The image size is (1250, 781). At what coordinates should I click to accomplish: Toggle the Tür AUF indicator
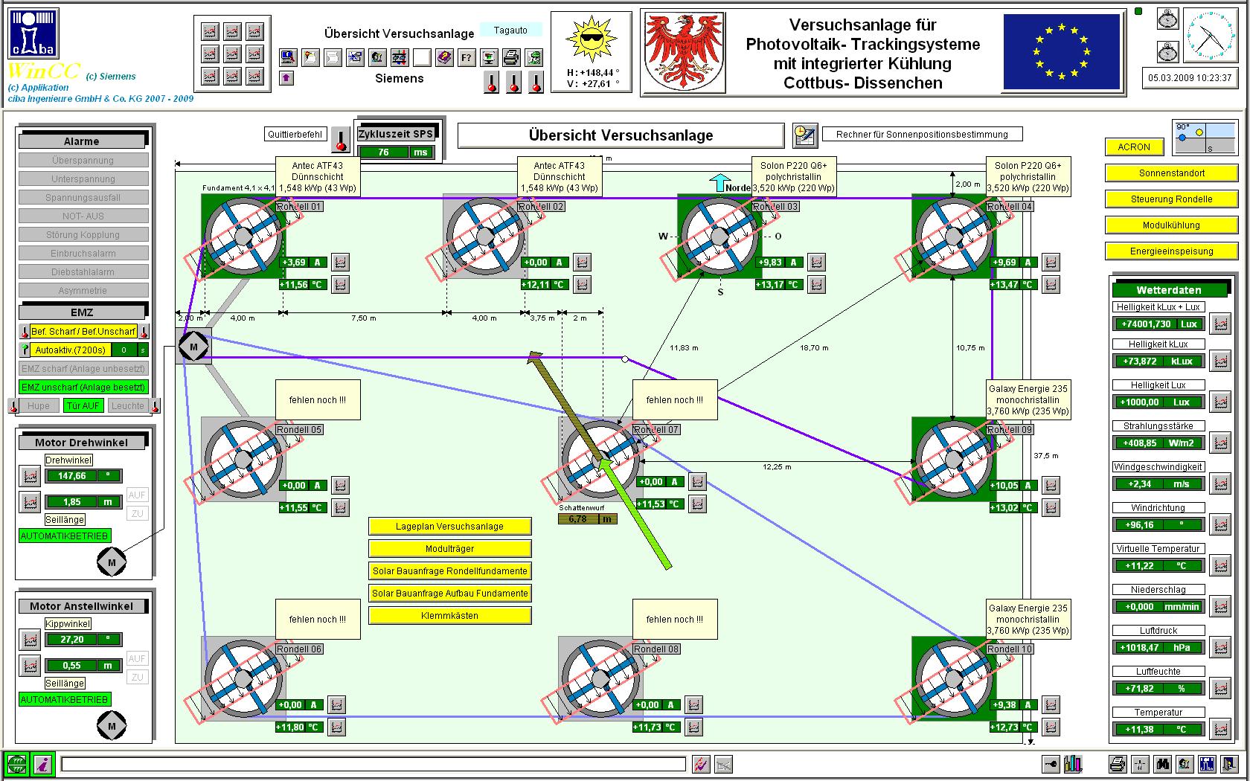tap(83, 405)
